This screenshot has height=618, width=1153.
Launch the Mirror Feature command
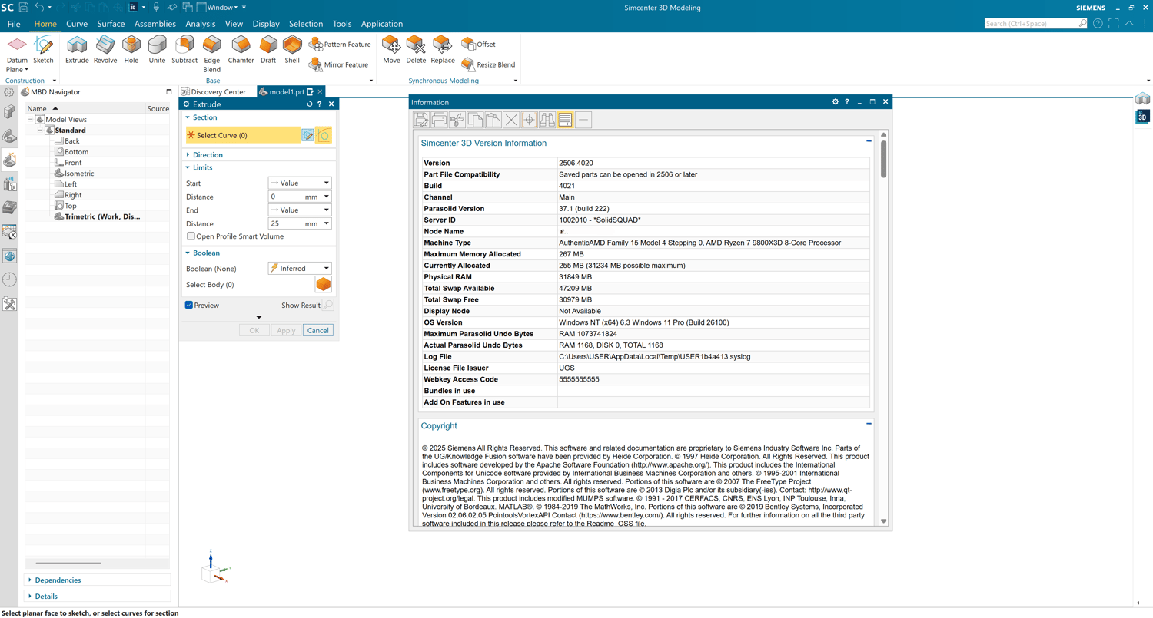338,64
